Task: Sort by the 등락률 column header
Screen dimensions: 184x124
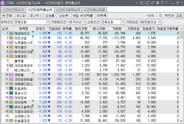Action: (67, 29)
